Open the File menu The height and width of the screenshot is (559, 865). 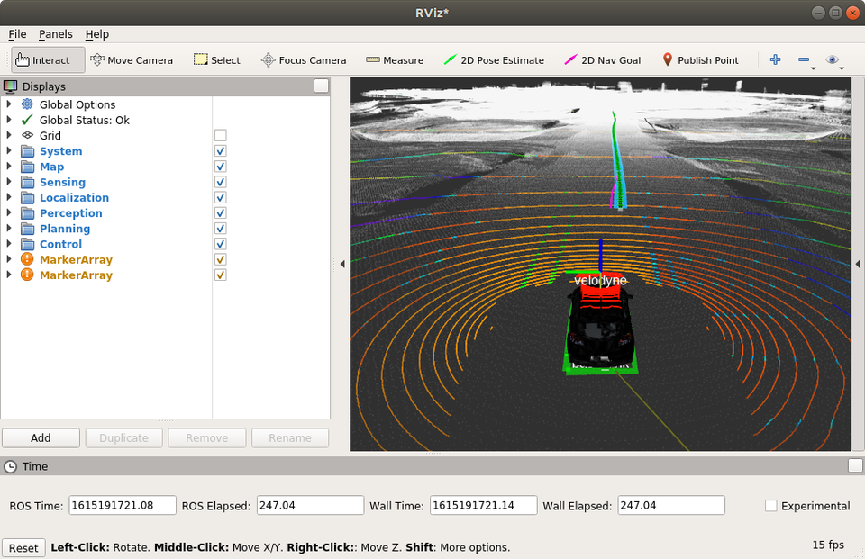(x=17, y=34)
